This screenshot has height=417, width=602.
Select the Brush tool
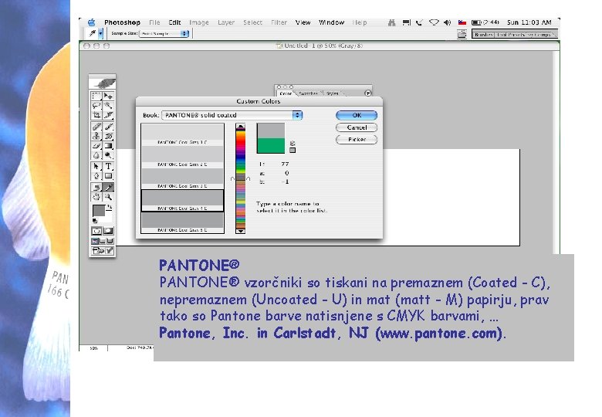(108, 127)
